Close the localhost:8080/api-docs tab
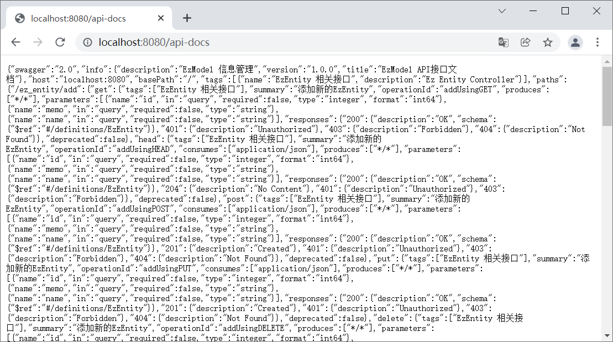The height and width of the screenshot is (342, 613). coord(161,18)
